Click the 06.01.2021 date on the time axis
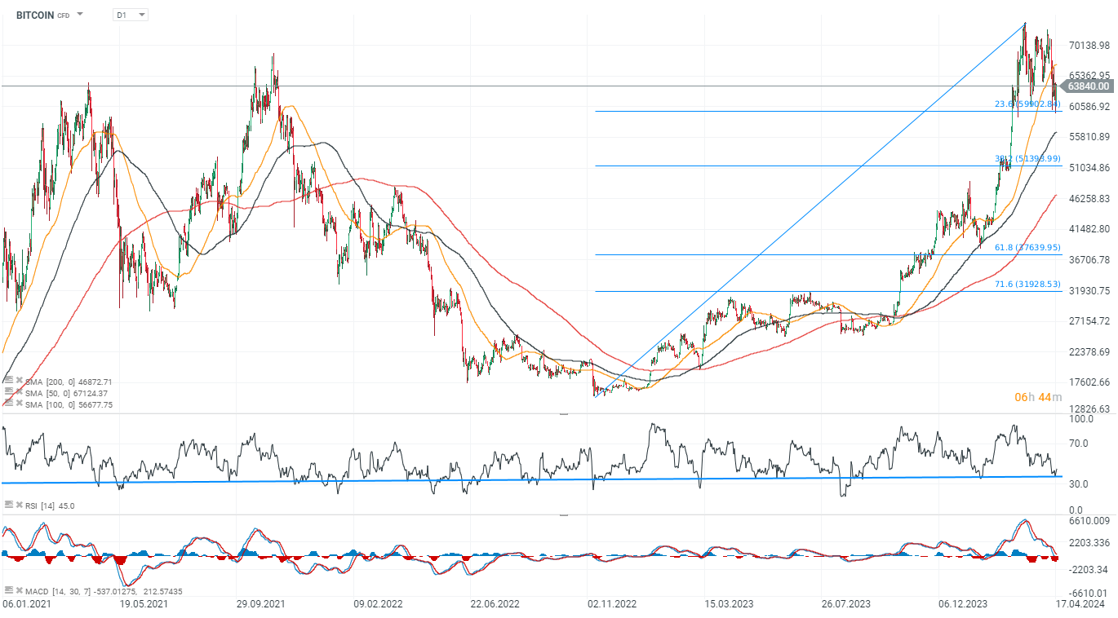The height and width of the screenshot is (618, 1118). pyautogui.click(x=26, y=604)
